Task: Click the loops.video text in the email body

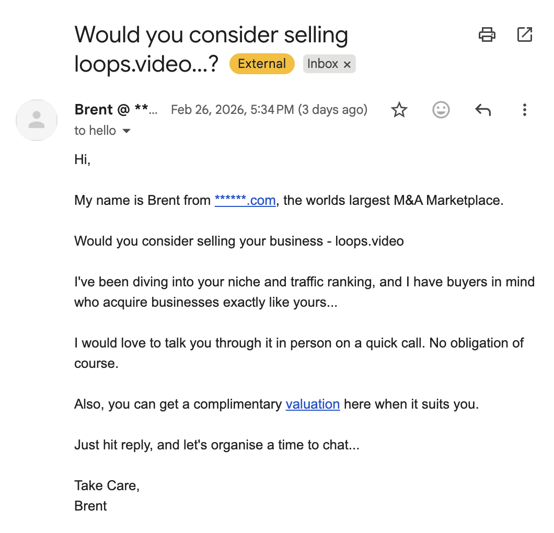Action: [369, 241]
